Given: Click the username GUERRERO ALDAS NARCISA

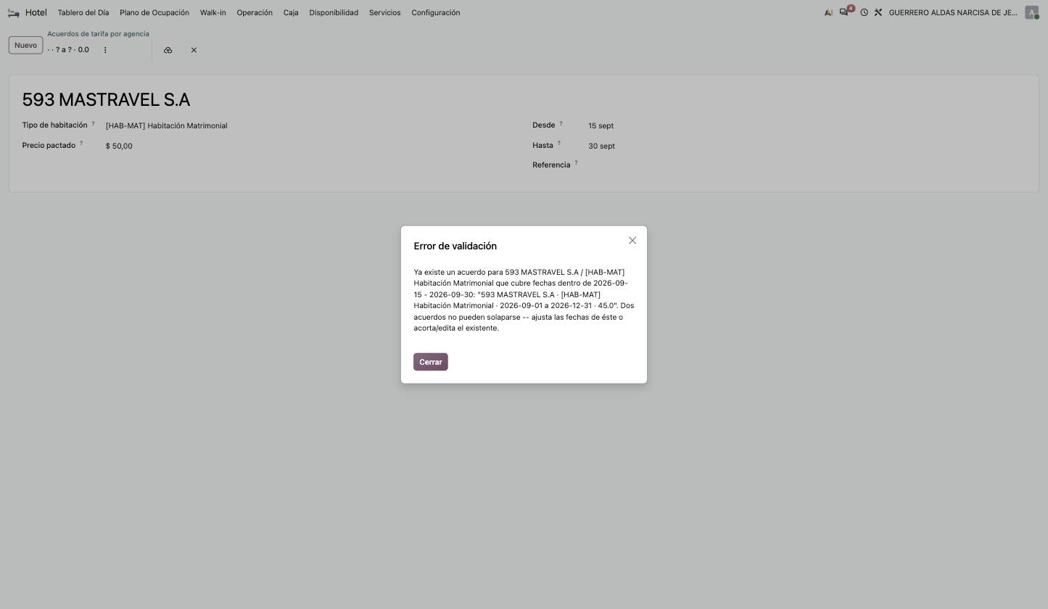Looking at the screenshot, I should point(953,12).
